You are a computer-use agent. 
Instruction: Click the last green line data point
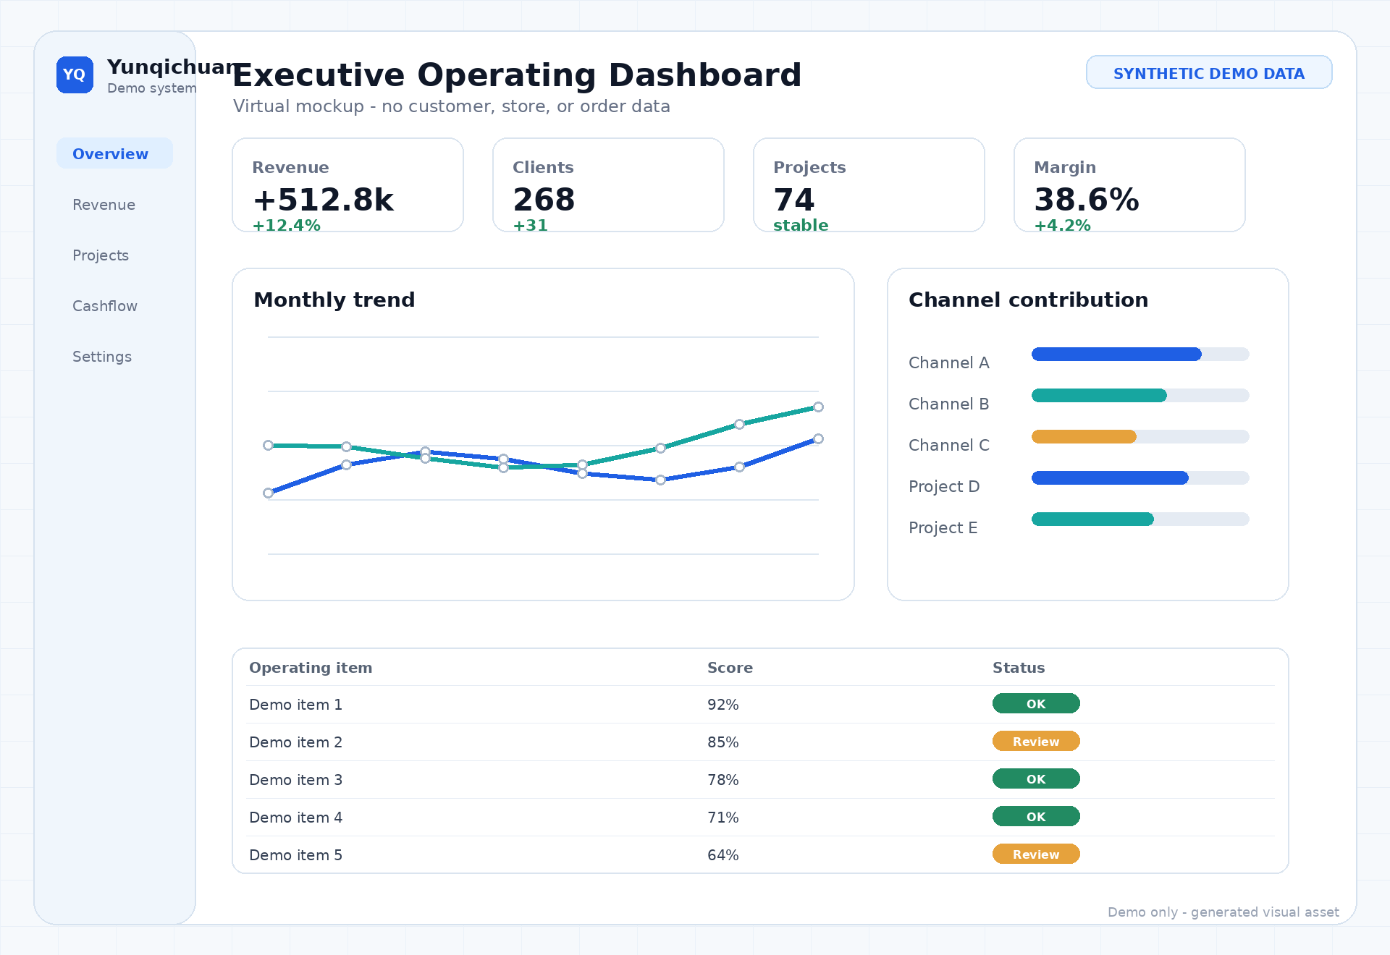point(818,407)
